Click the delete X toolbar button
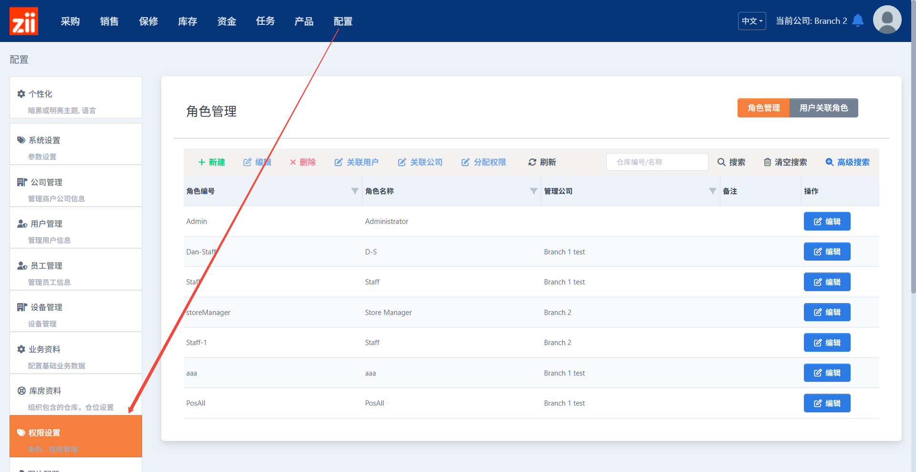Viewport: 916px width, 472px height. click(302, 162)
